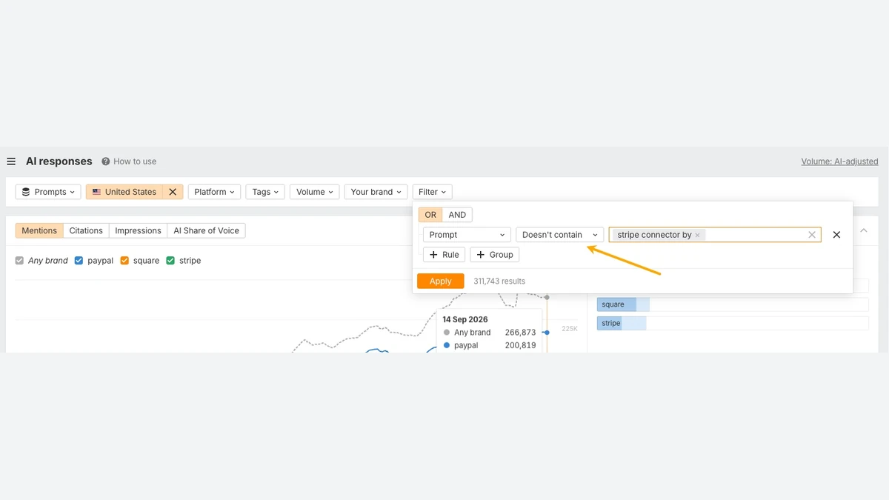The height and width of the screenshot is (500, 889).
Task: Remove the United States filter
Action: [x=173, y=192]
